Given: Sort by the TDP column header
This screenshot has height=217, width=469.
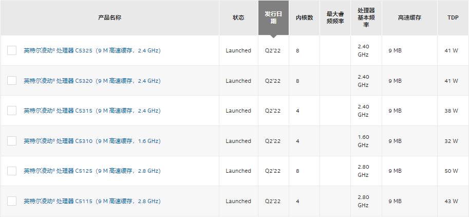Looking at the screenshot, I should [453, 17].
